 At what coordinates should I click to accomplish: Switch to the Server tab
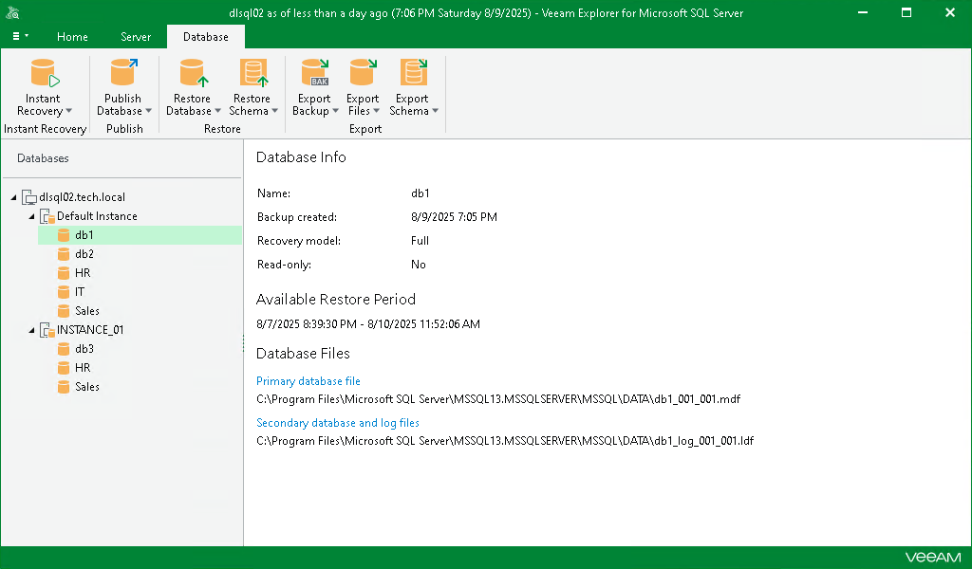click(136, 37)
